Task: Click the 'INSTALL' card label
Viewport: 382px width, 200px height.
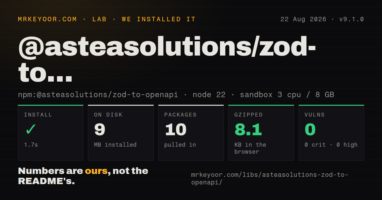Action: tap(38, 115)
